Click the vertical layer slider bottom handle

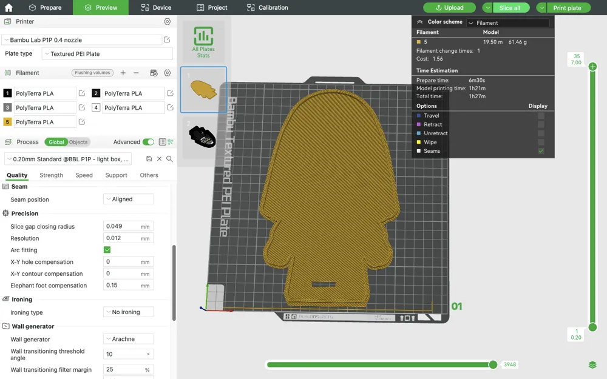click(592, 327)
